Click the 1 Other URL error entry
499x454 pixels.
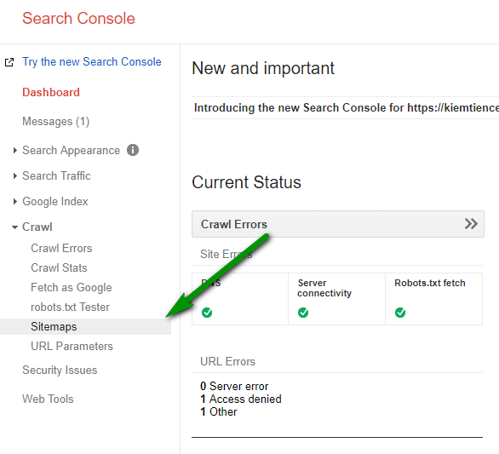pyautogui.click(x=219, y=411)
